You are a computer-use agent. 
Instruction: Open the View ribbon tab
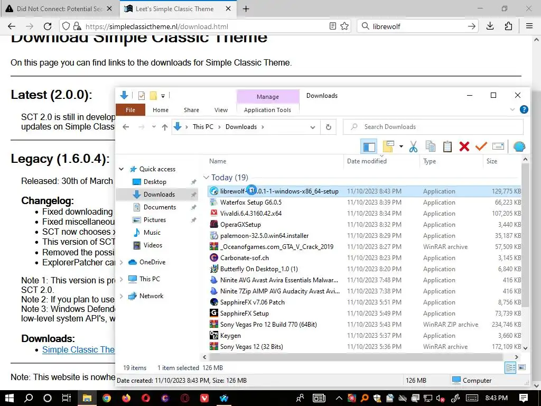tap(221, 110)
